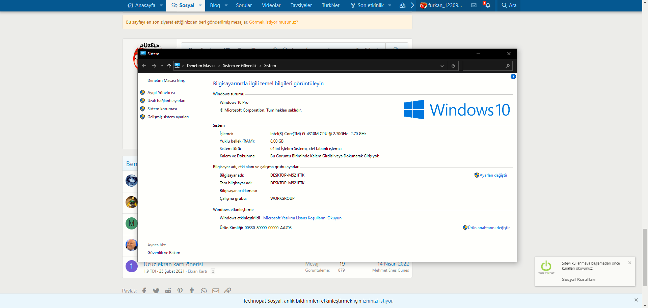Image resolution: width=648 pixels, height=308 pixels.
Task: Open the recent locations dropdown arrow
Action: 162,66
